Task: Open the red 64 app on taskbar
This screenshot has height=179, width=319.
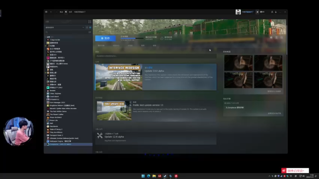Action: coord(159,176)
